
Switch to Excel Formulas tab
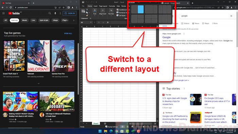(112, 6)
